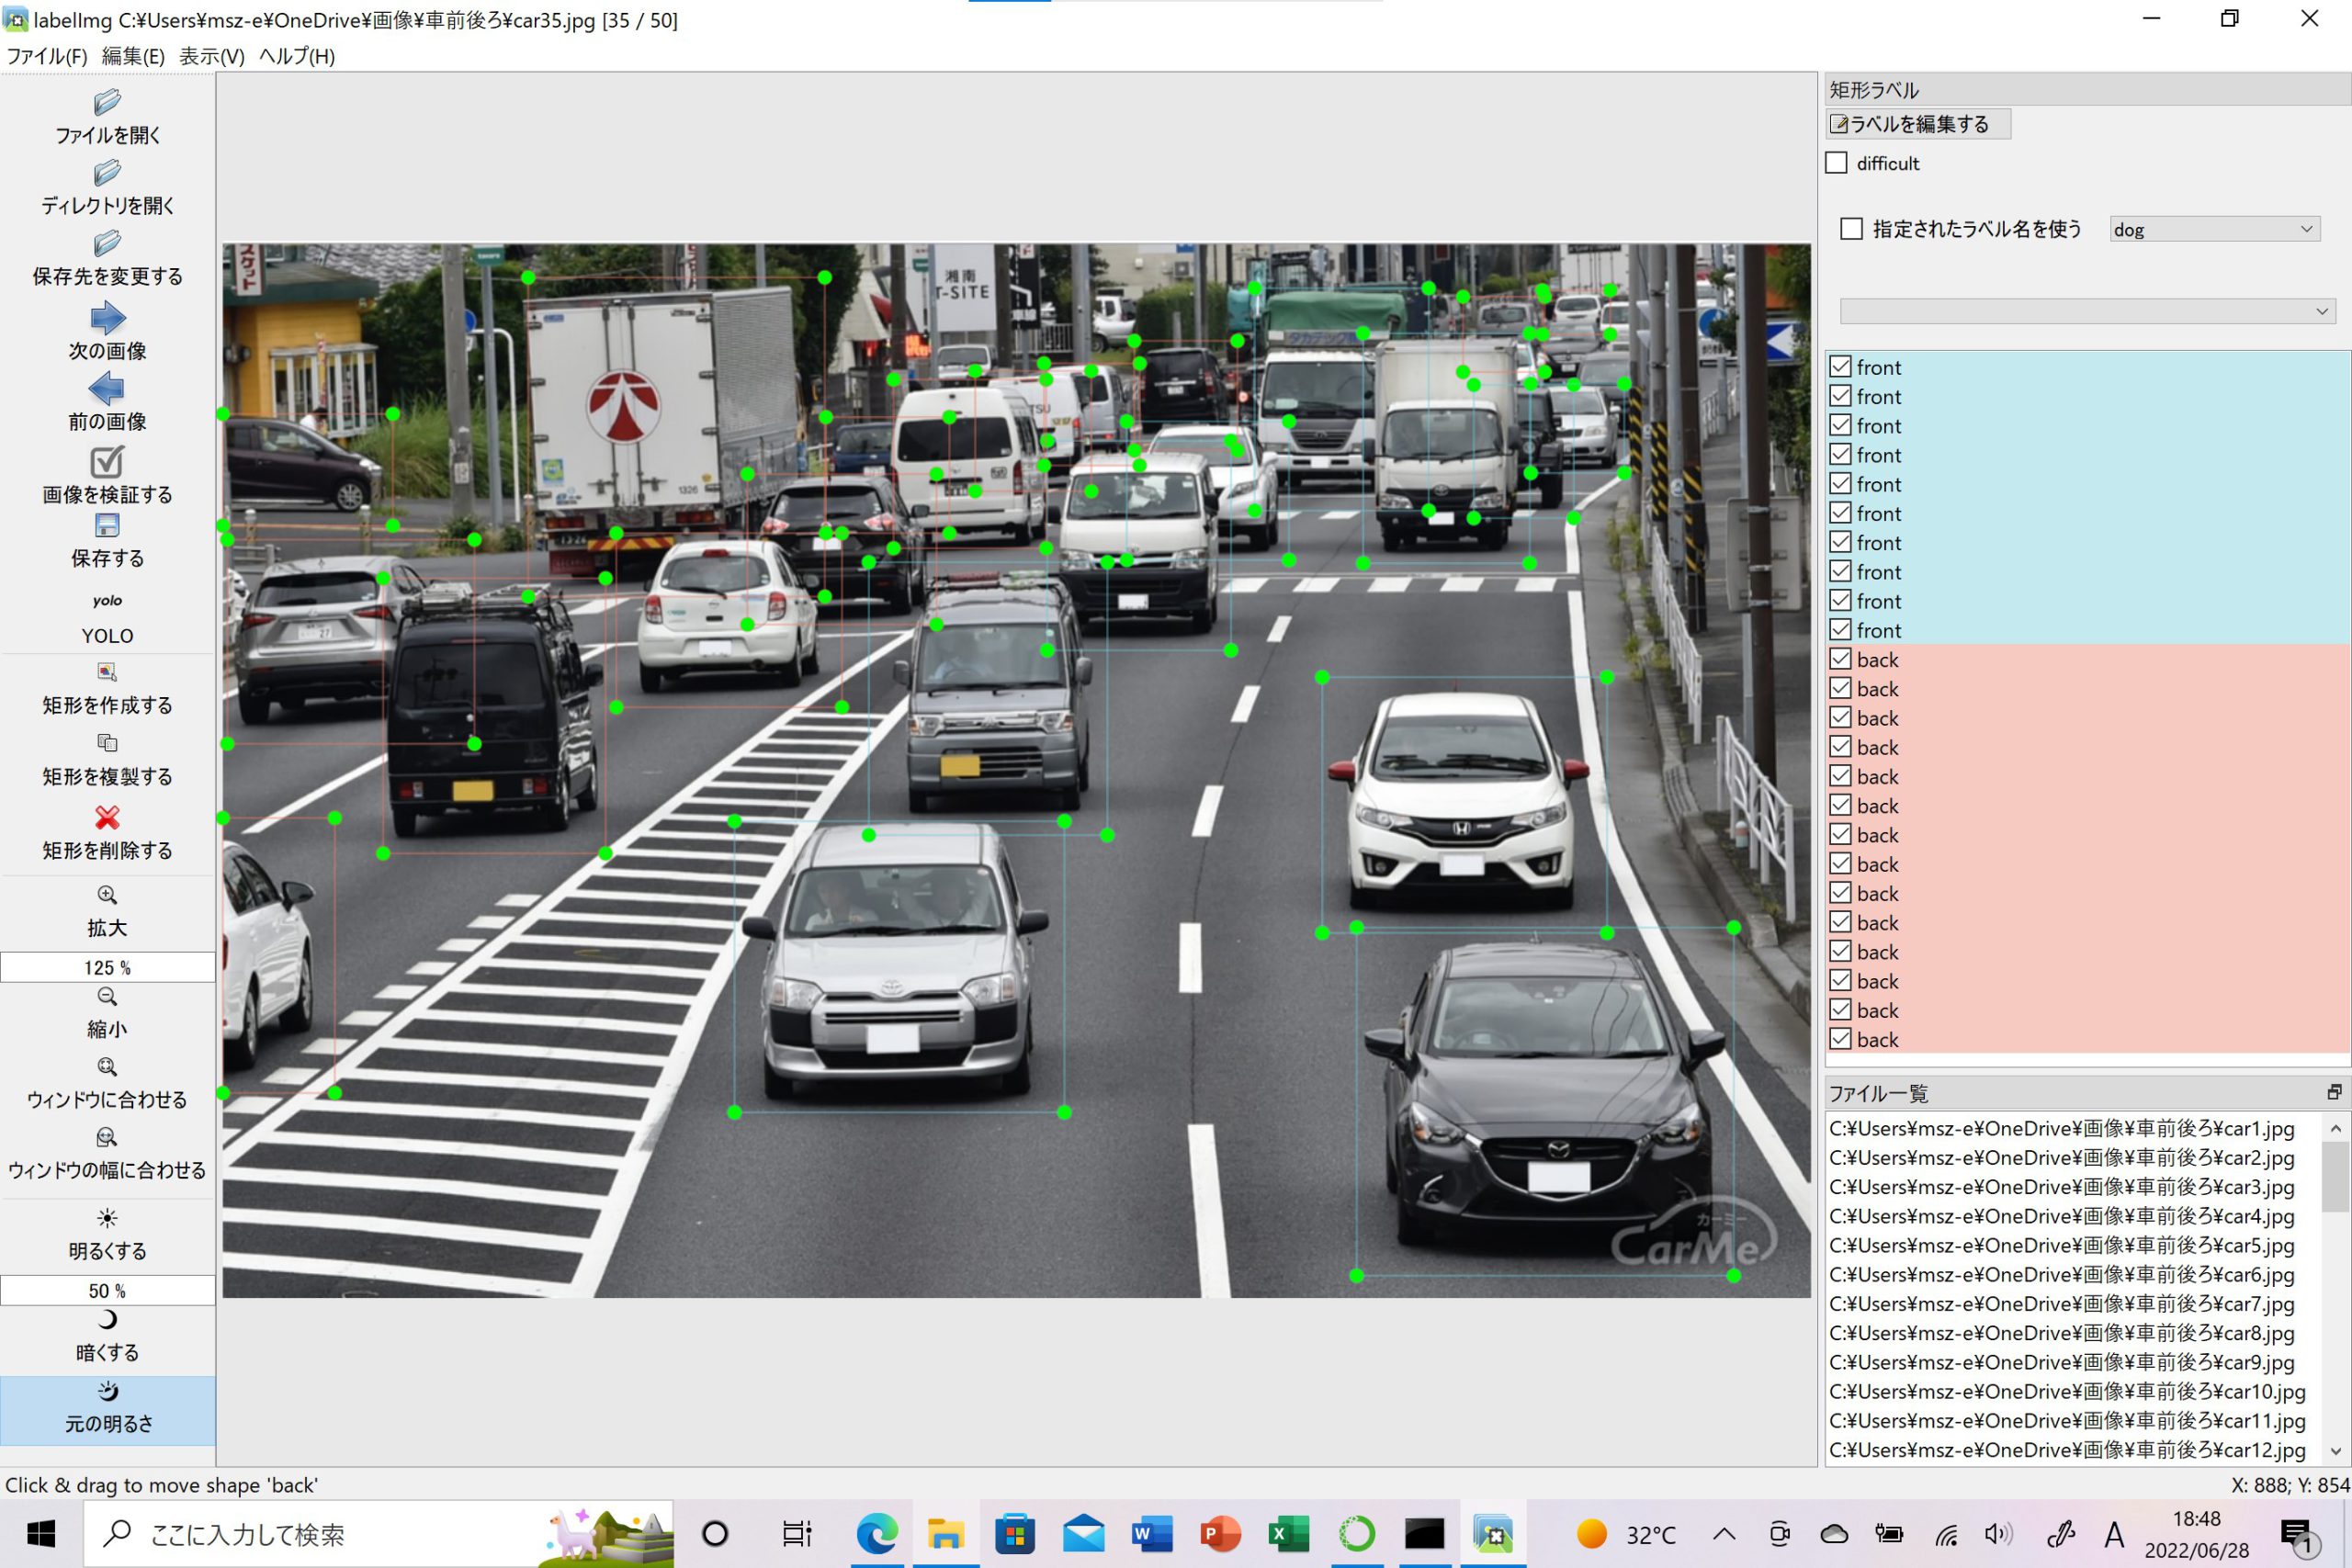Open Excel from the Windows taskbar

pyautogui.click(x=1288, y=1534)
